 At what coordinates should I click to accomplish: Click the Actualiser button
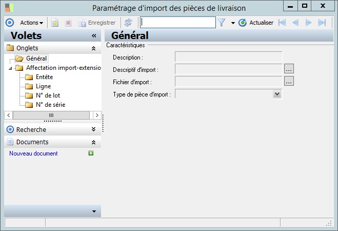click(256, 23)
